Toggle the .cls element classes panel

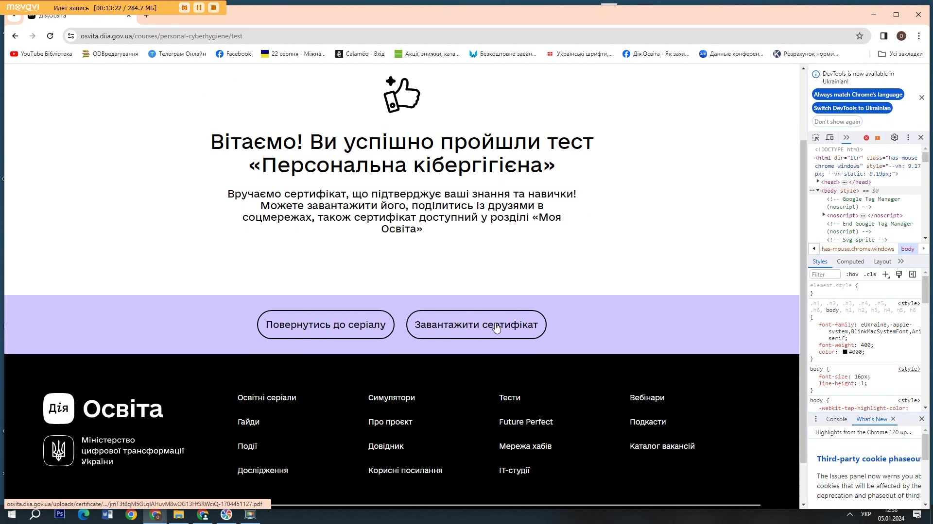[870, 275]
